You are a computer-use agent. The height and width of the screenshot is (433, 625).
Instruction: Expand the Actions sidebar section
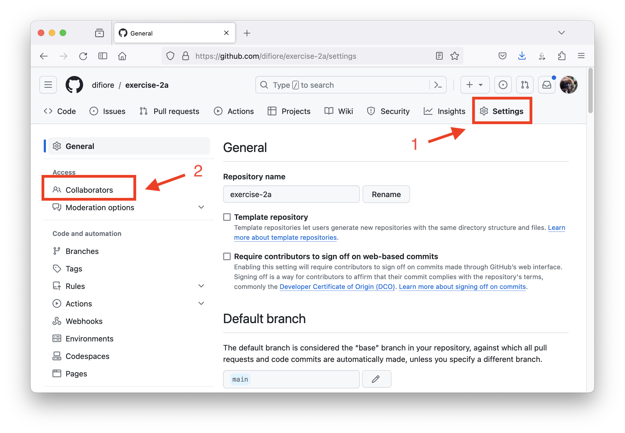[201, 303]
